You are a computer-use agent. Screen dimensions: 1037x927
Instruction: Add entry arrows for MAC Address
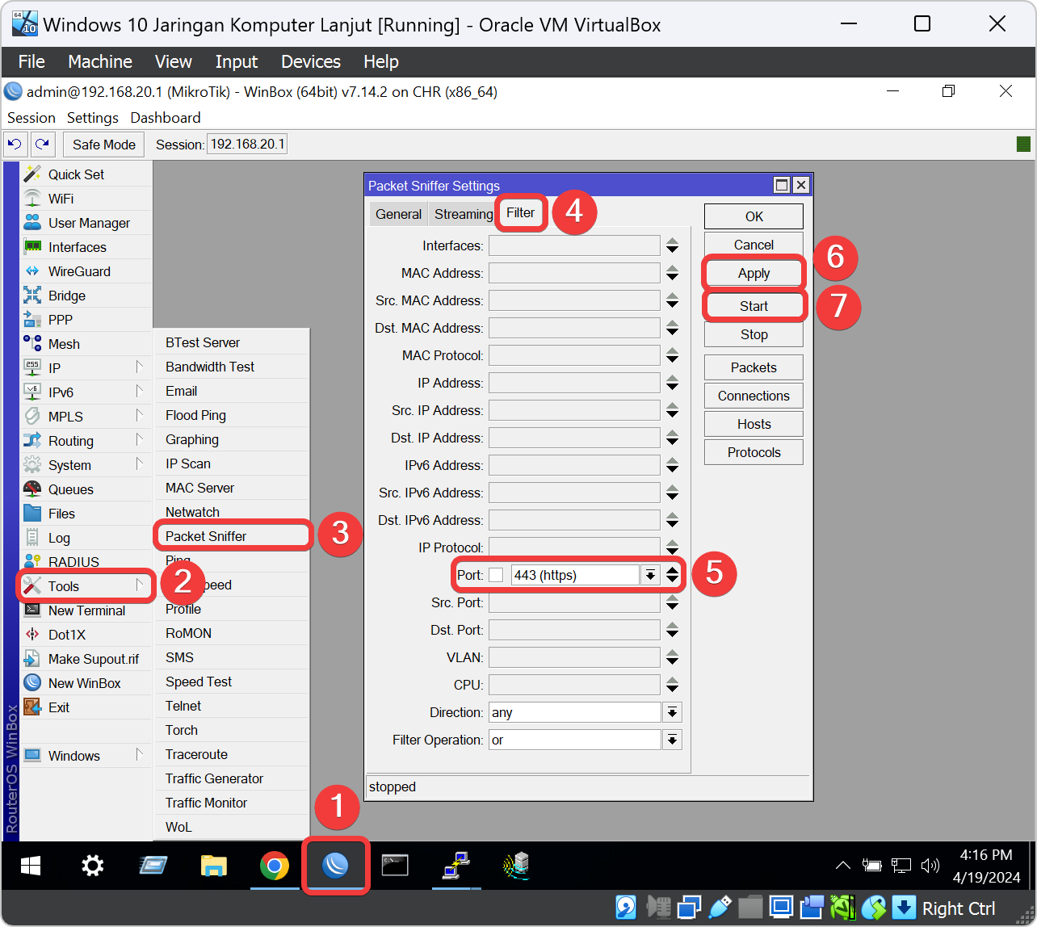tap(672, 273)
